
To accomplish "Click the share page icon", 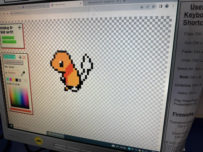I will (x=147, y=7).
